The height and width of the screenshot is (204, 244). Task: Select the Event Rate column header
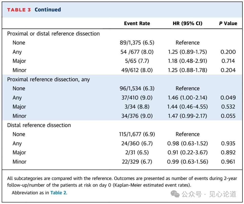pos(137,23)
